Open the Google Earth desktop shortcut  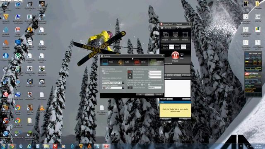point(18,95)
